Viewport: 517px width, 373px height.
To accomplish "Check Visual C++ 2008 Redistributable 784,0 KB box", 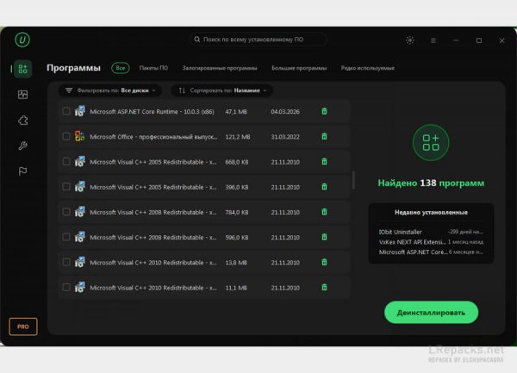I will [x=66, y=212].
